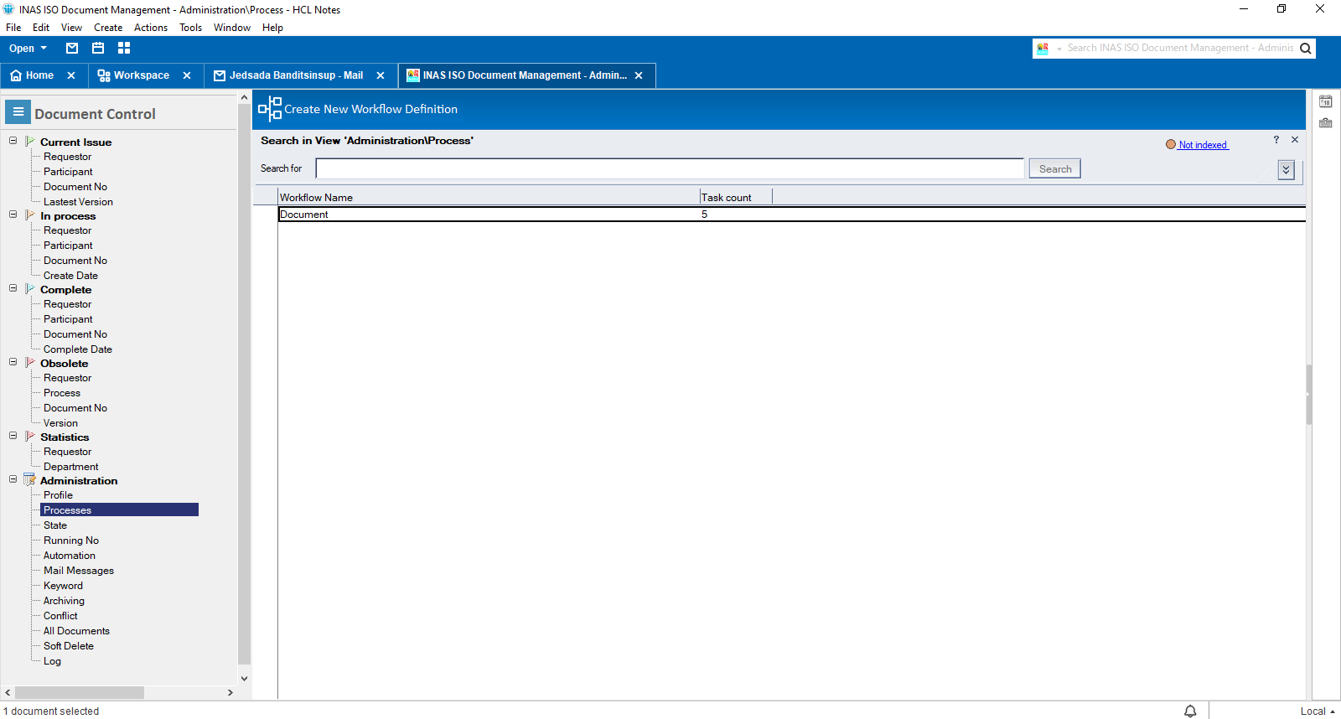
Task: Open the Edit menu
Action: tap(41, 28)
